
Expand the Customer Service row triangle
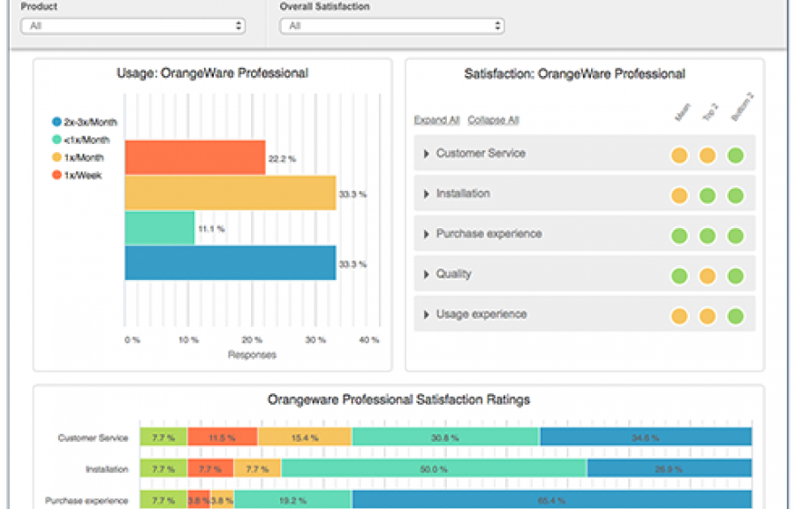(x=426, y=154)
